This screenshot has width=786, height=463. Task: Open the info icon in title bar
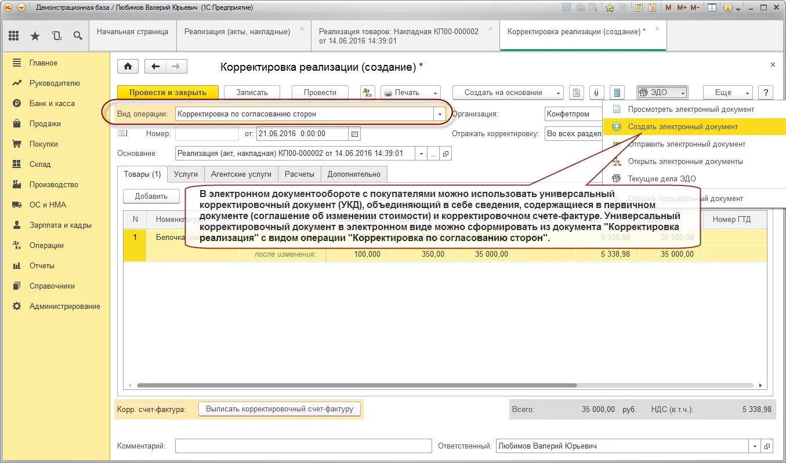coord(727,8)
